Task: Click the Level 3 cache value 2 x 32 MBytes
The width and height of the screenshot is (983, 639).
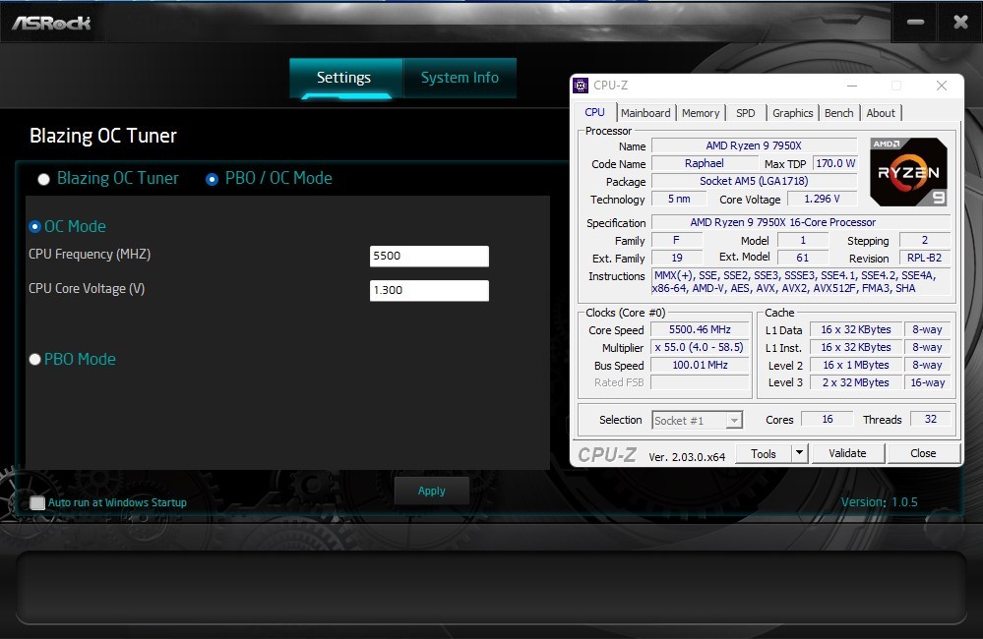Action: (x=856, y=382)
